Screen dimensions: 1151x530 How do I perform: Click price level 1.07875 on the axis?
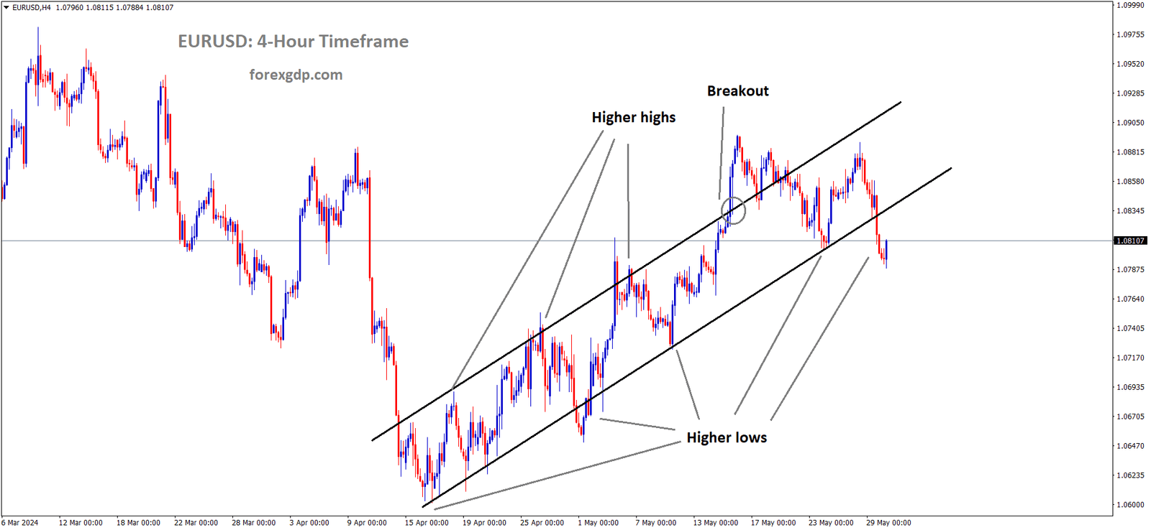click(1130, 270)
